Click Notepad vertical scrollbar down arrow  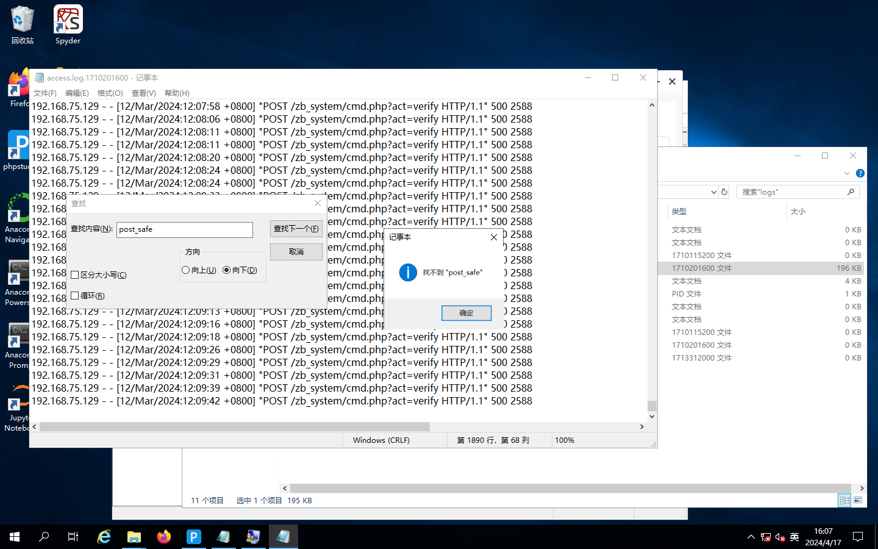[652, 417]
